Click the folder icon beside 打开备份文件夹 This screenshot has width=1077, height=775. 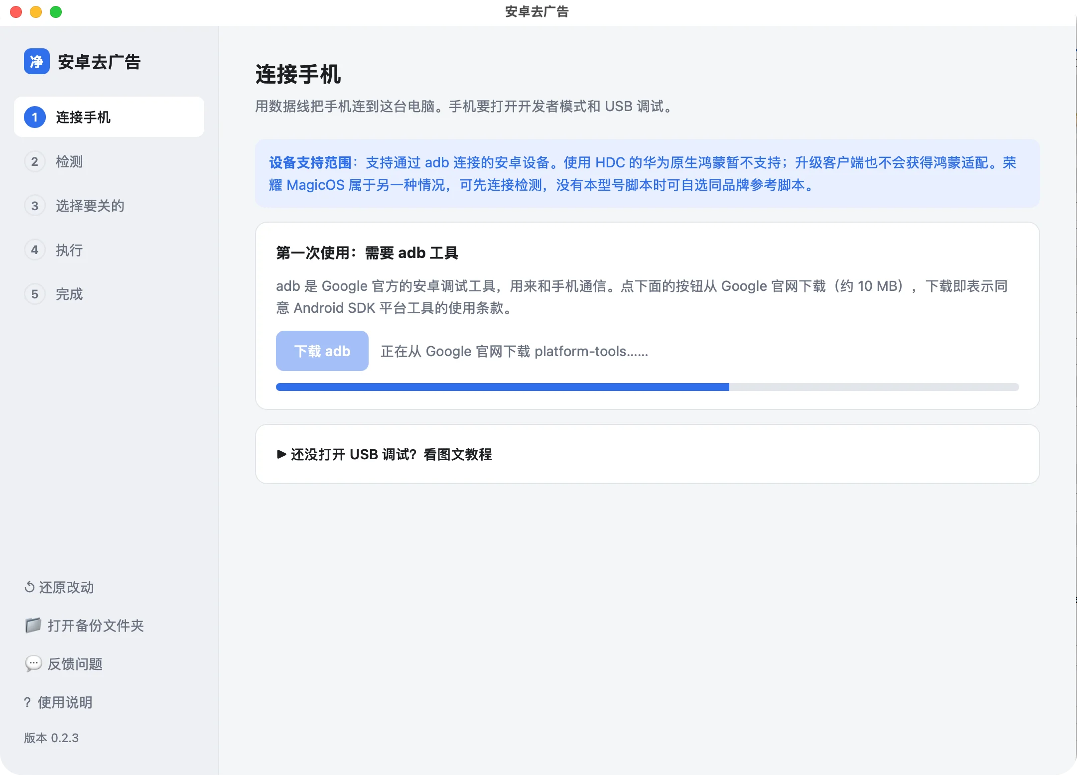33,625
